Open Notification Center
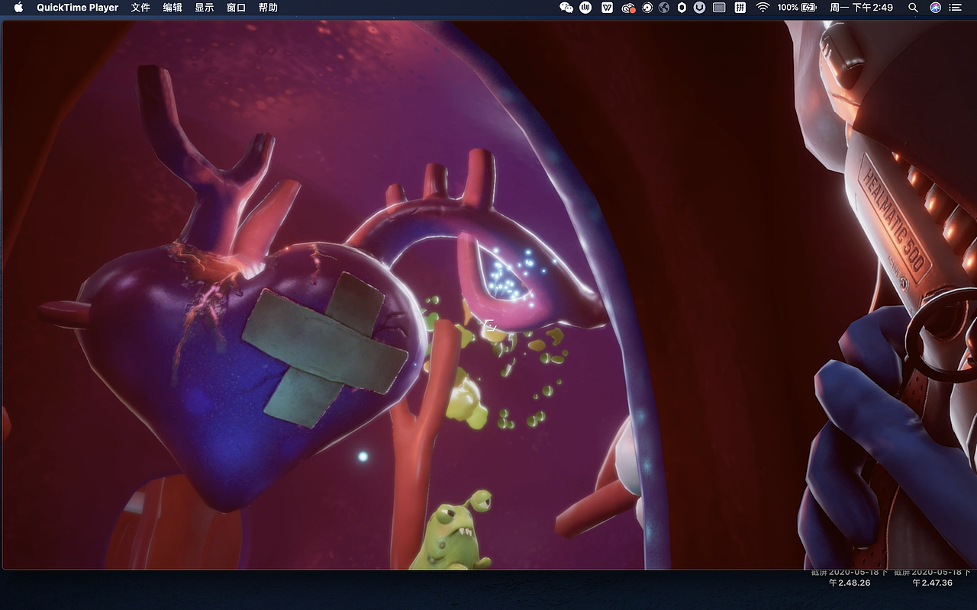Image resolution: width=977 pixels, height=610 pixels. pos(956,8)
